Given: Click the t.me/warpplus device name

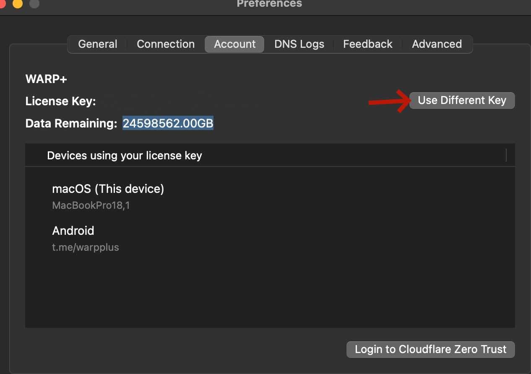Looking at the screenshot, I should (85, 247).
